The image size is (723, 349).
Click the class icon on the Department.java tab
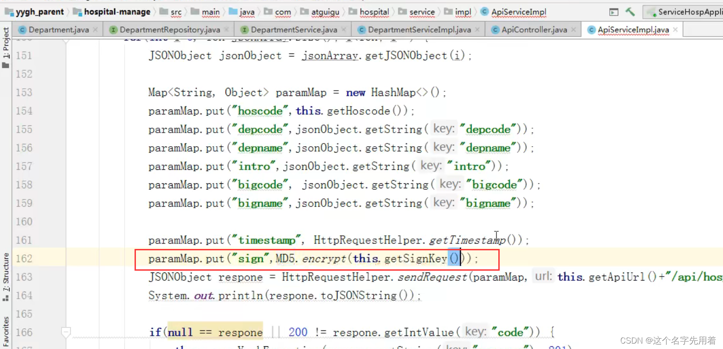22,30
